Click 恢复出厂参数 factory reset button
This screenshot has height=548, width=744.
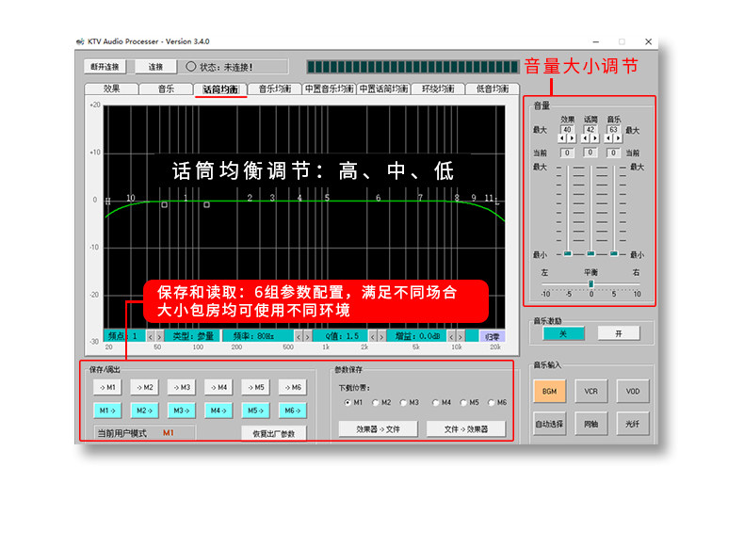[273, 434]
